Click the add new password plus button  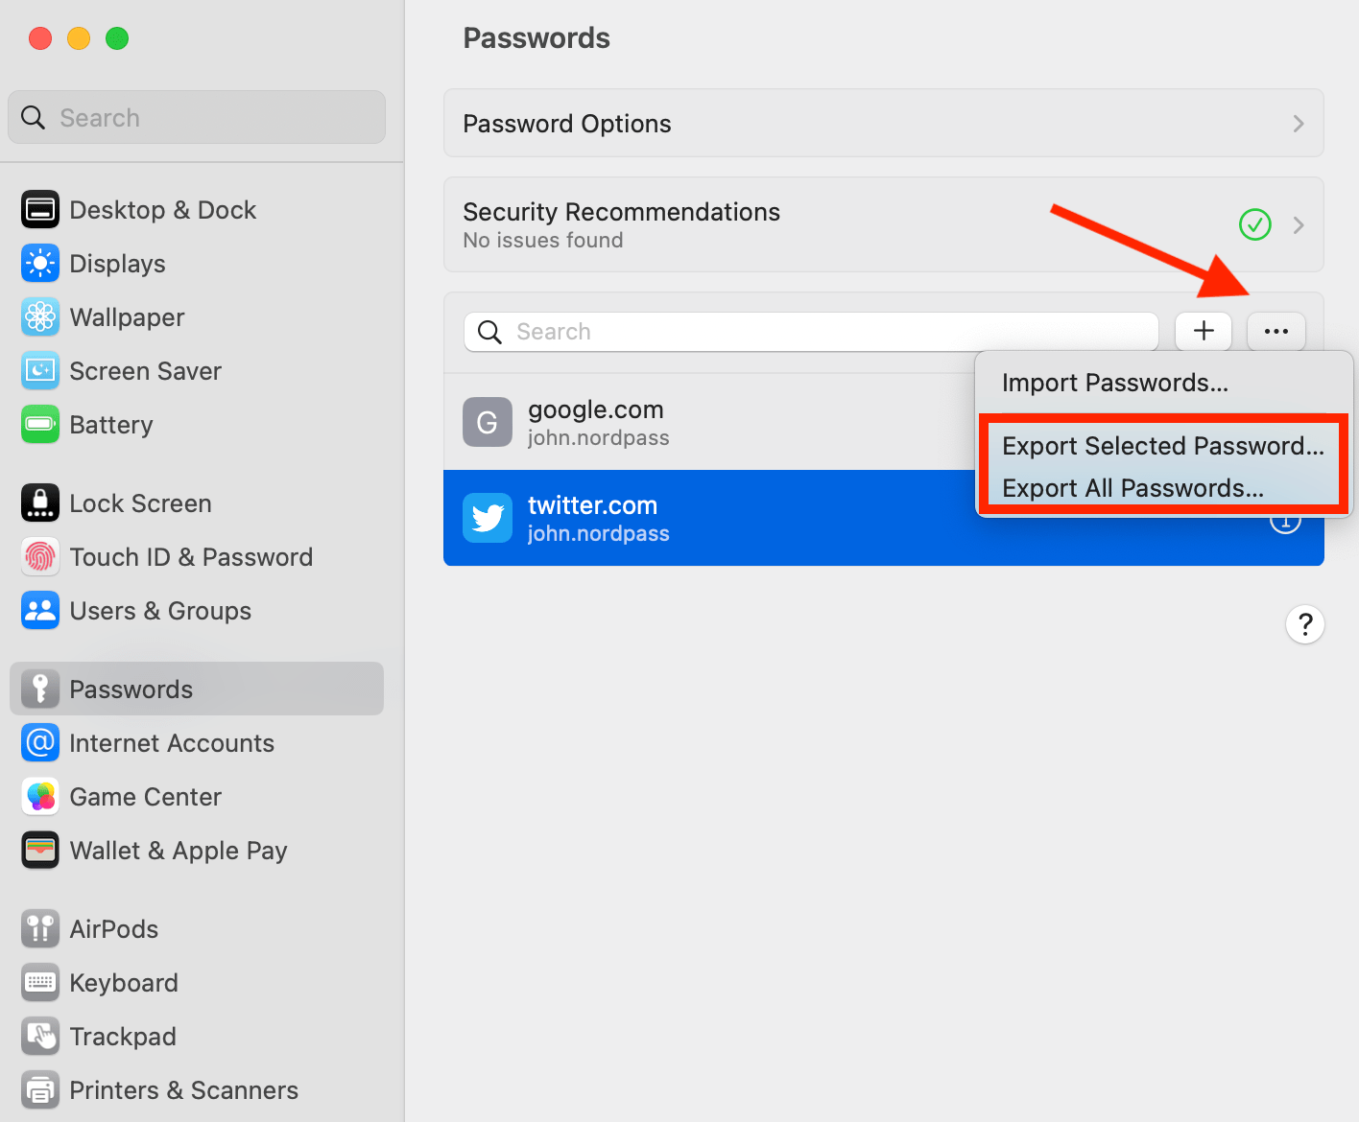(1204, 331)
